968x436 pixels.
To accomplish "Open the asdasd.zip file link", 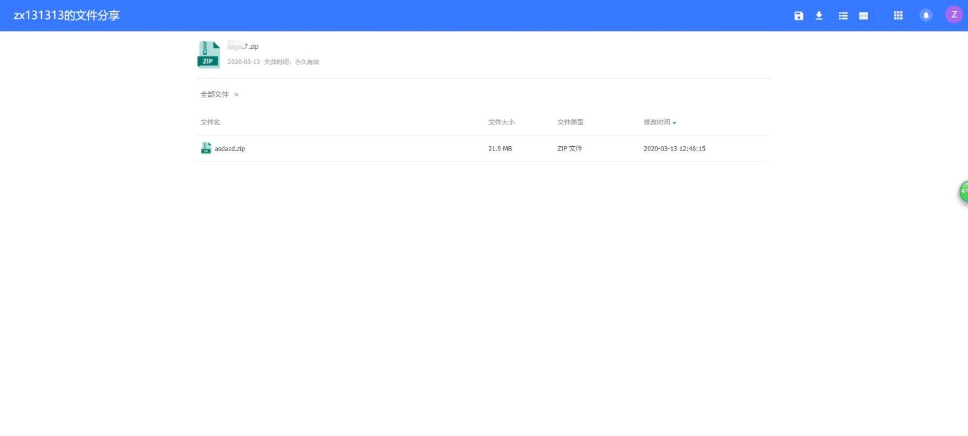I will pyautogui.click(x=230, y=149).
